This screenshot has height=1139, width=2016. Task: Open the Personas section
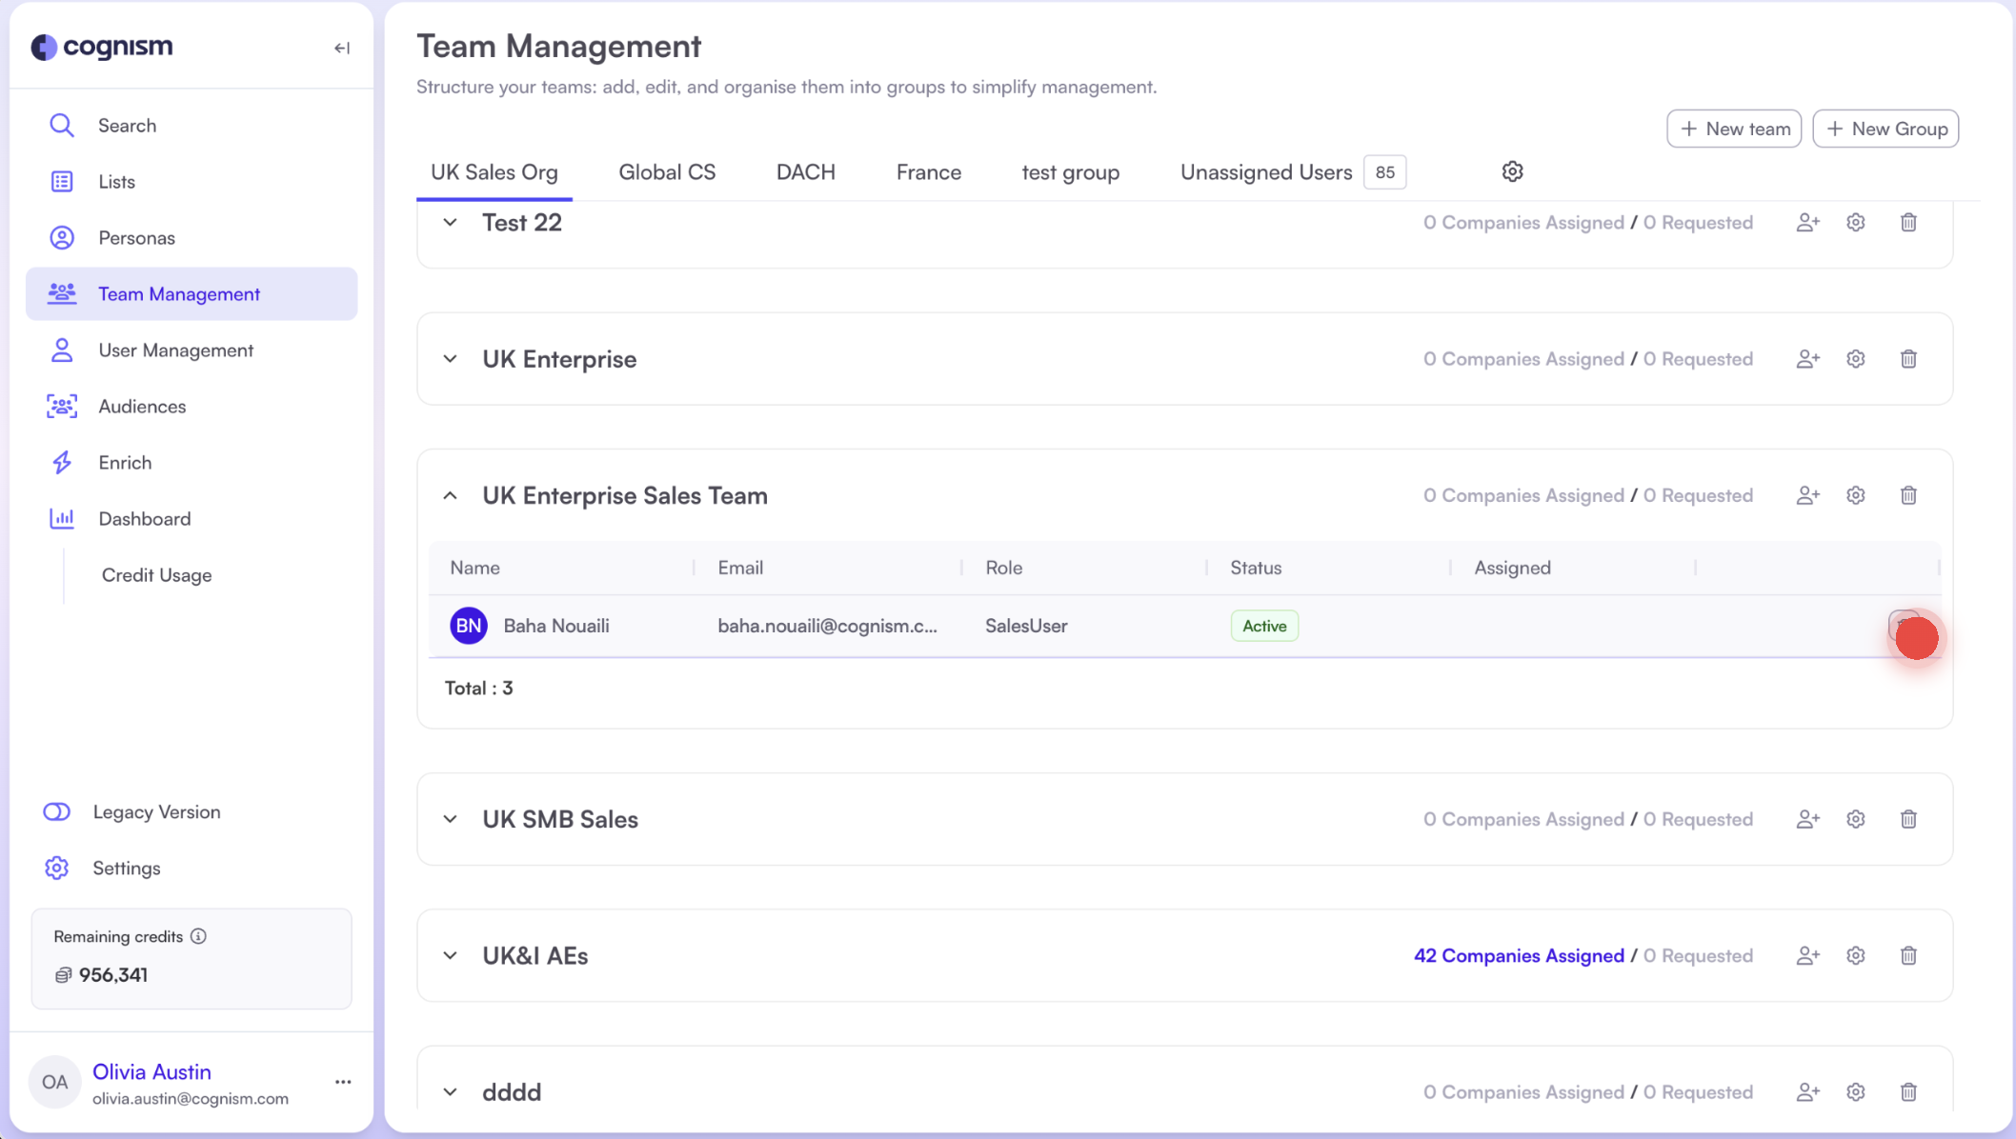click(61, 237)
